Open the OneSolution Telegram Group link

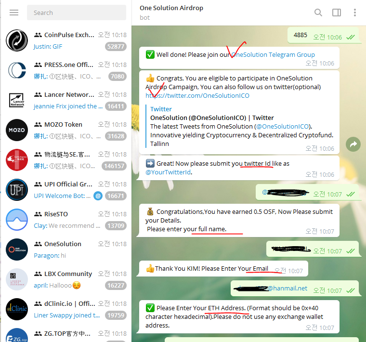(273, 54)
